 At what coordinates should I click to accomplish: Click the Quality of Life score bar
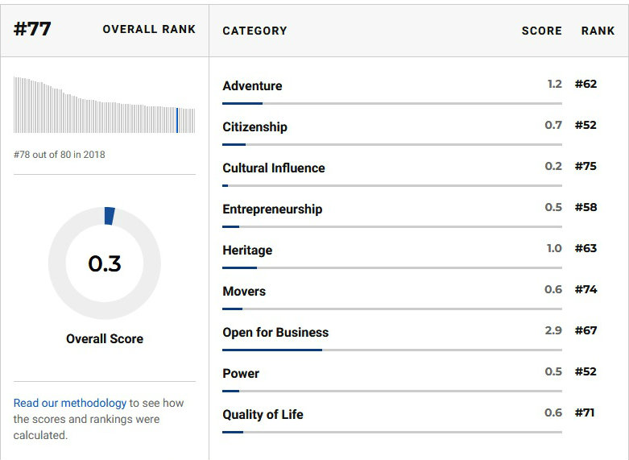click(x=392, y=432)
